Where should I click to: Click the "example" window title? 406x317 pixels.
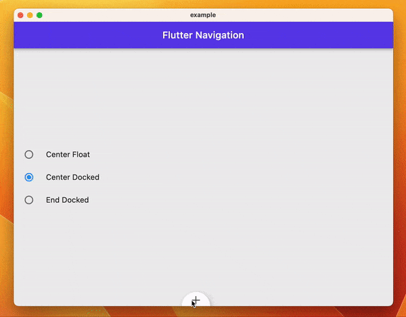coord(203,15)
